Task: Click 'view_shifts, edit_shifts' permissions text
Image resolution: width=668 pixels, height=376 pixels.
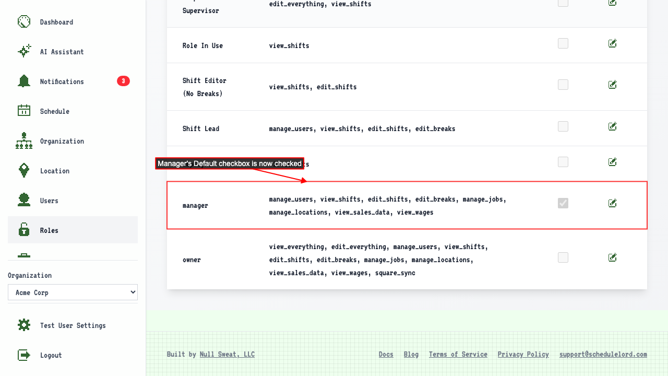Action: 313,87
